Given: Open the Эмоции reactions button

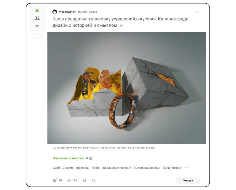Looking at the screenshot, I should 188,181.
